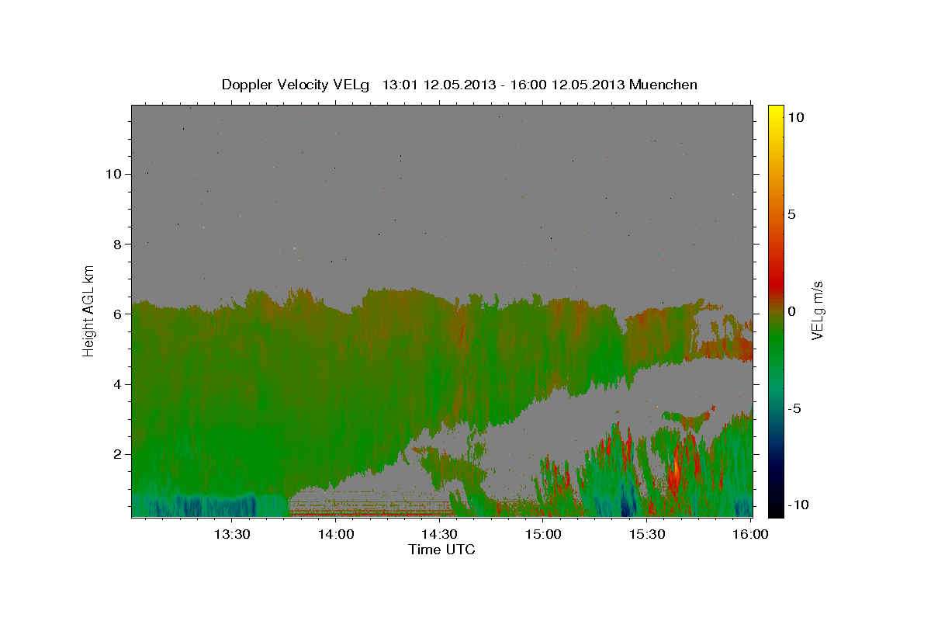The width and height of the screenshot is (931, 621).
Task: Click the colorbar label '0'
Action: (x=791, y=311)
